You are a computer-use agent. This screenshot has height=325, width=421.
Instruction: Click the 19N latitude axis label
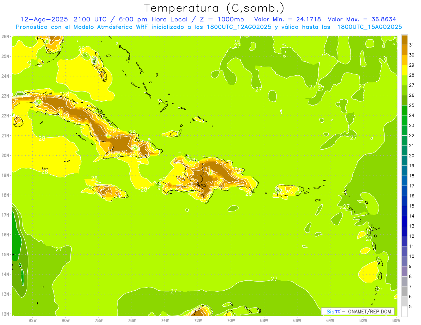pos(5,175)
